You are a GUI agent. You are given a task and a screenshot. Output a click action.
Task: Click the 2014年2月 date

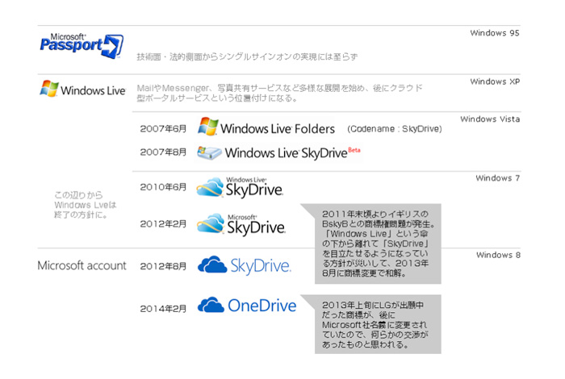point(163,309)
